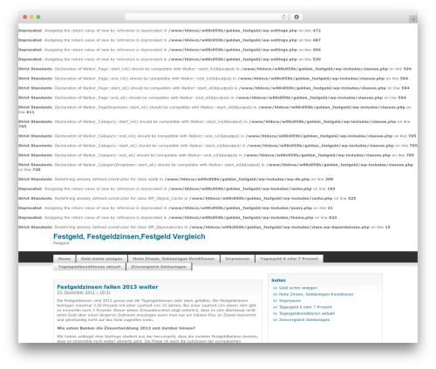Image resolution: width=436 pixels, height=369 pixels.
Task: Click the arrow bullet beside Zinsvergleich Geldanlagen
Action: pos(275,320)
